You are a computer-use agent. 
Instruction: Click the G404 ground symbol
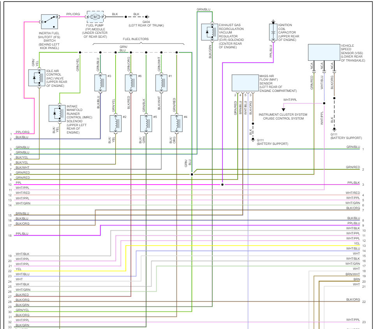click(x=148, y=17)
